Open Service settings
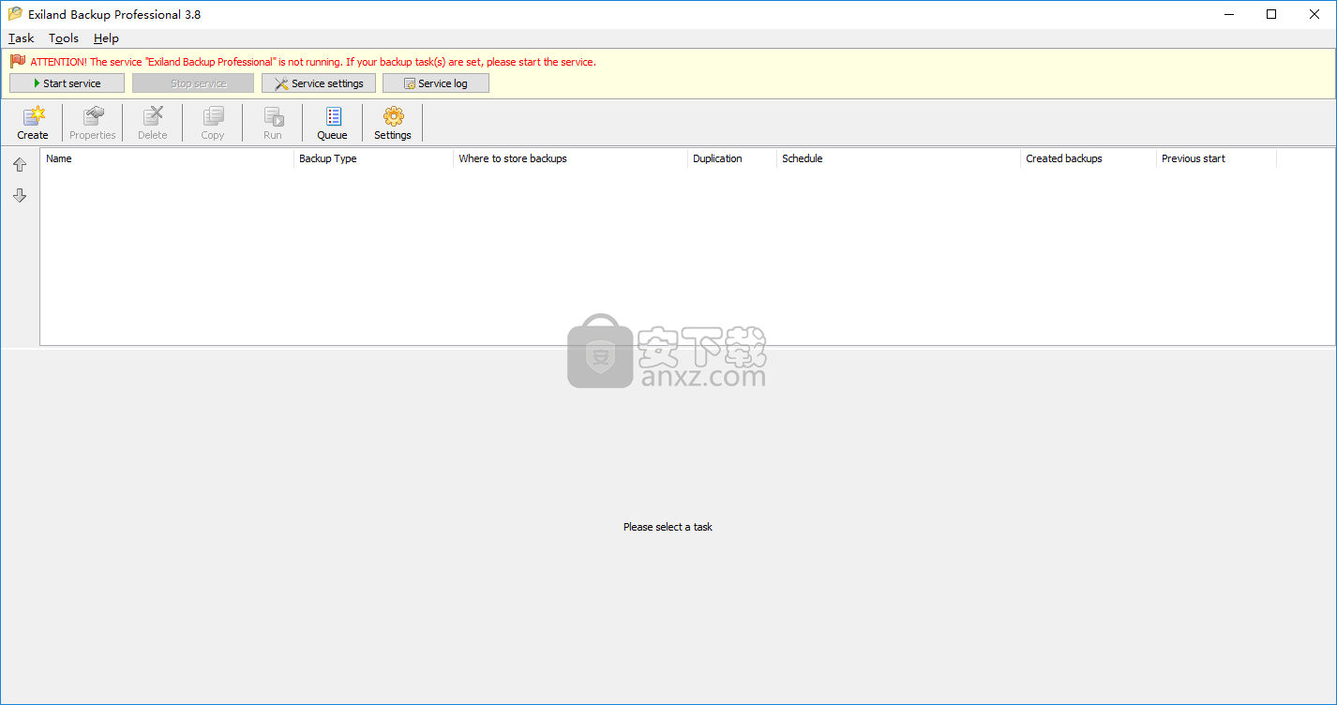 [x=319, y=83]
